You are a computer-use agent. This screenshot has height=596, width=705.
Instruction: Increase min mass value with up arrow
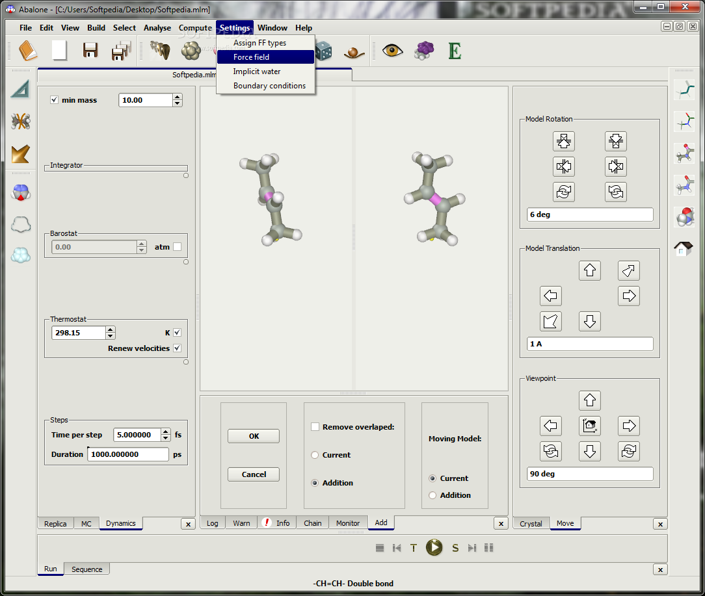[x=177, y=97]
